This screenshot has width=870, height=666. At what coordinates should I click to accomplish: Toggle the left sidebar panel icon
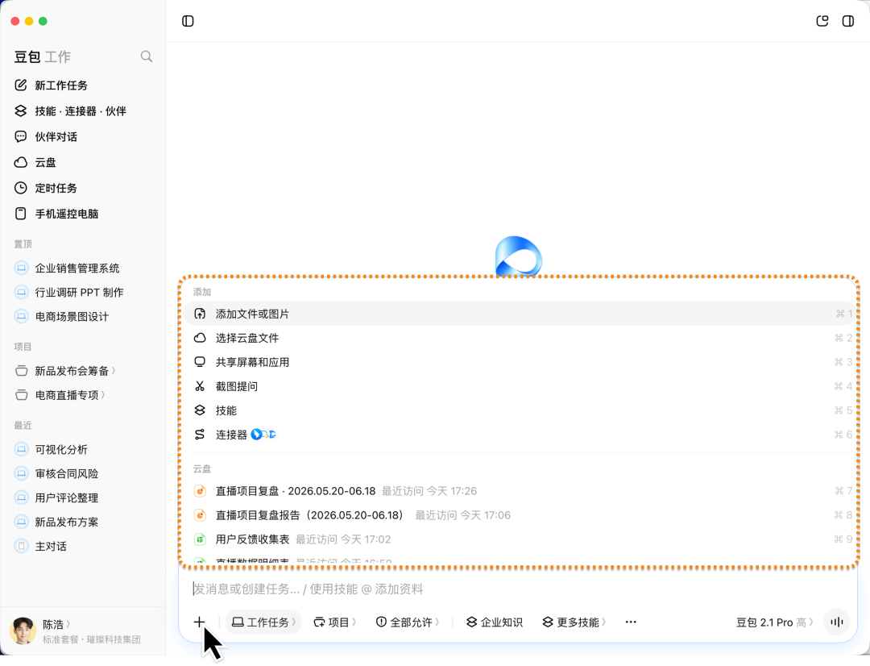188,21
